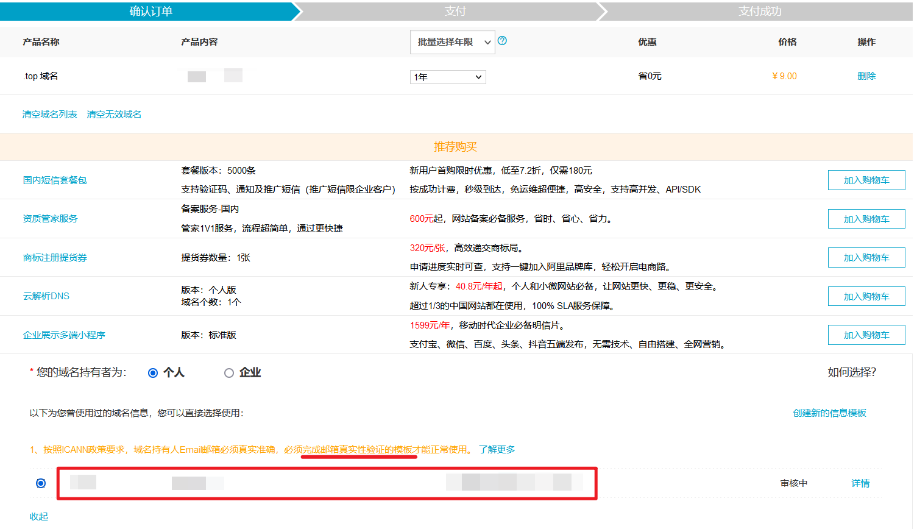Click the 价格 column header

(x=787, y=42)
